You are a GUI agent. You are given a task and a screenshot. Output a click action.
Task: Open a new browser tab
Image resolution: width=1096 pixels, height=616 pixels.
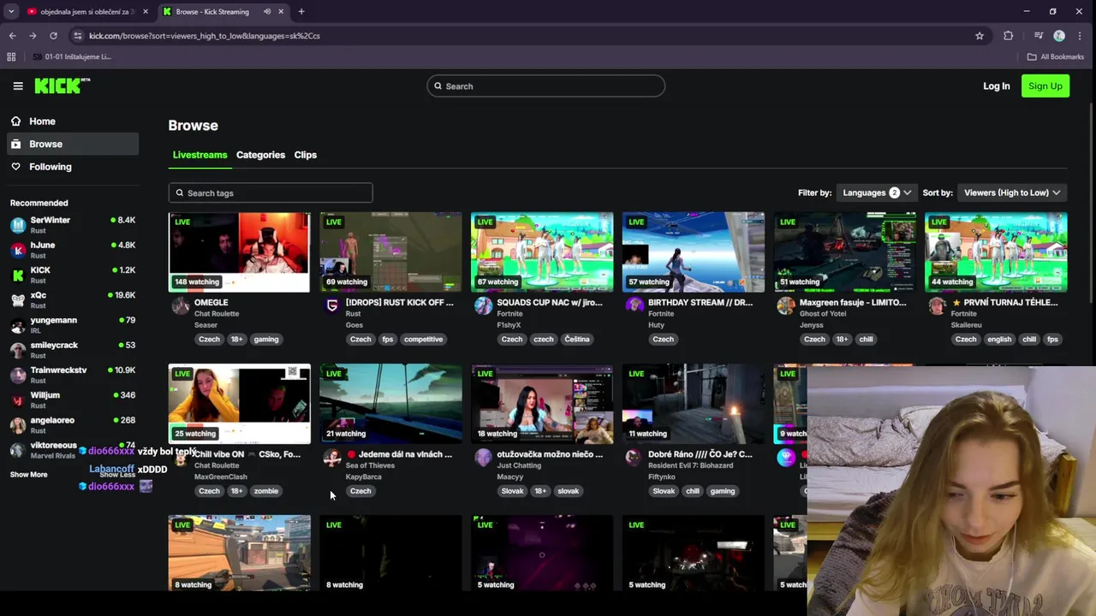(x=301, y=12)
